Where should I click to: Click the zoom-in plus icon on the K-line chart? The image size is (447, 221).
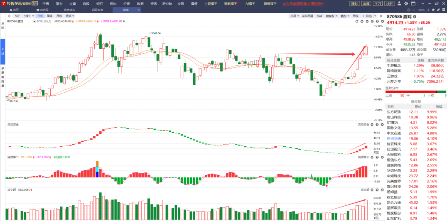click(362, 21)
